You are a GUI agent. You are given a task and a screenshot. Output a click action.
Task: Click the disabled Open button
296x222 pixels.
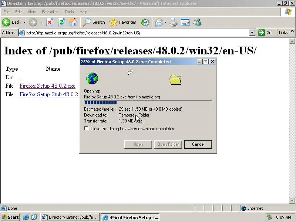138,144
